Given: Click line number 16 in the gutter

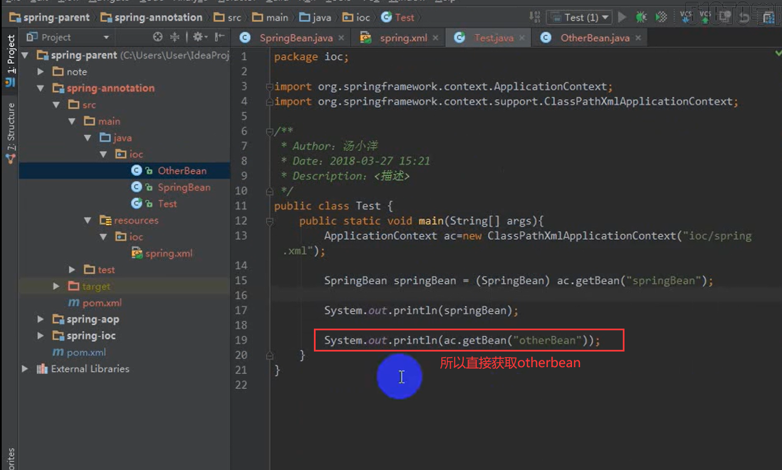Looking at the screenshot, I should coord(242,295).
